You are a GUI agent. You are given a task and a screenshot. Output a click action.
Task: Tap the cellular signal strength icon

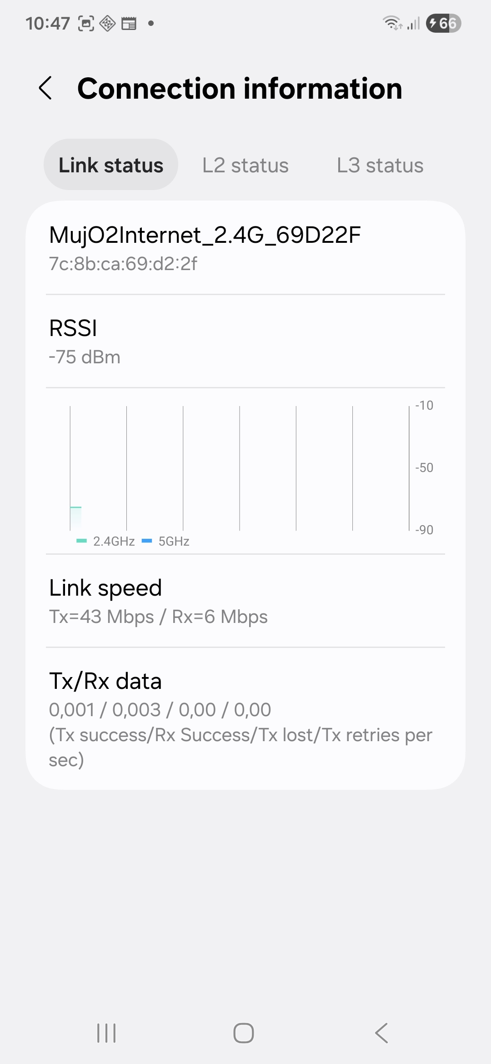tap(413, 23)
